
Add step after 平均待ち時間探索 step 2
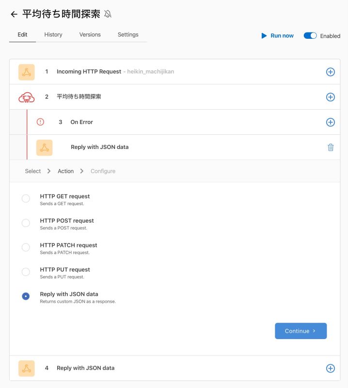(331, 97)
